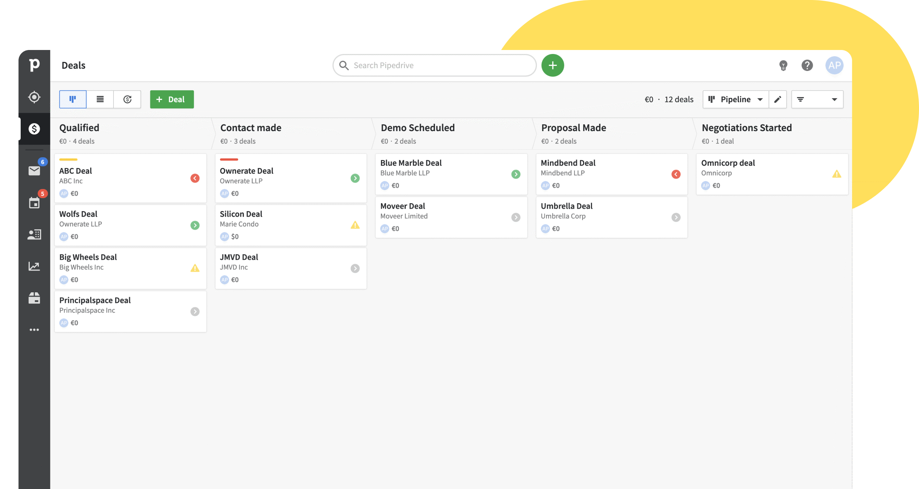Open Activities calendar icon with 5 badge
This screenshot has height=489, width=919.
pyautogui.click(x=34, y=202)
